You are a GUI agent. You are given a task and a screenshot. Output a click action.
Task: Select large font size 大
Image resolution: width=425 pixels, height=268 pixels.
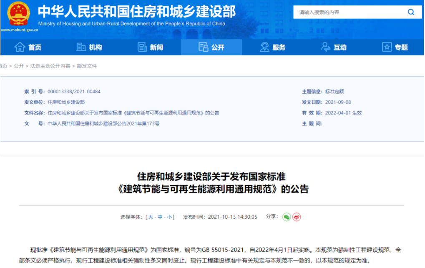151,217
